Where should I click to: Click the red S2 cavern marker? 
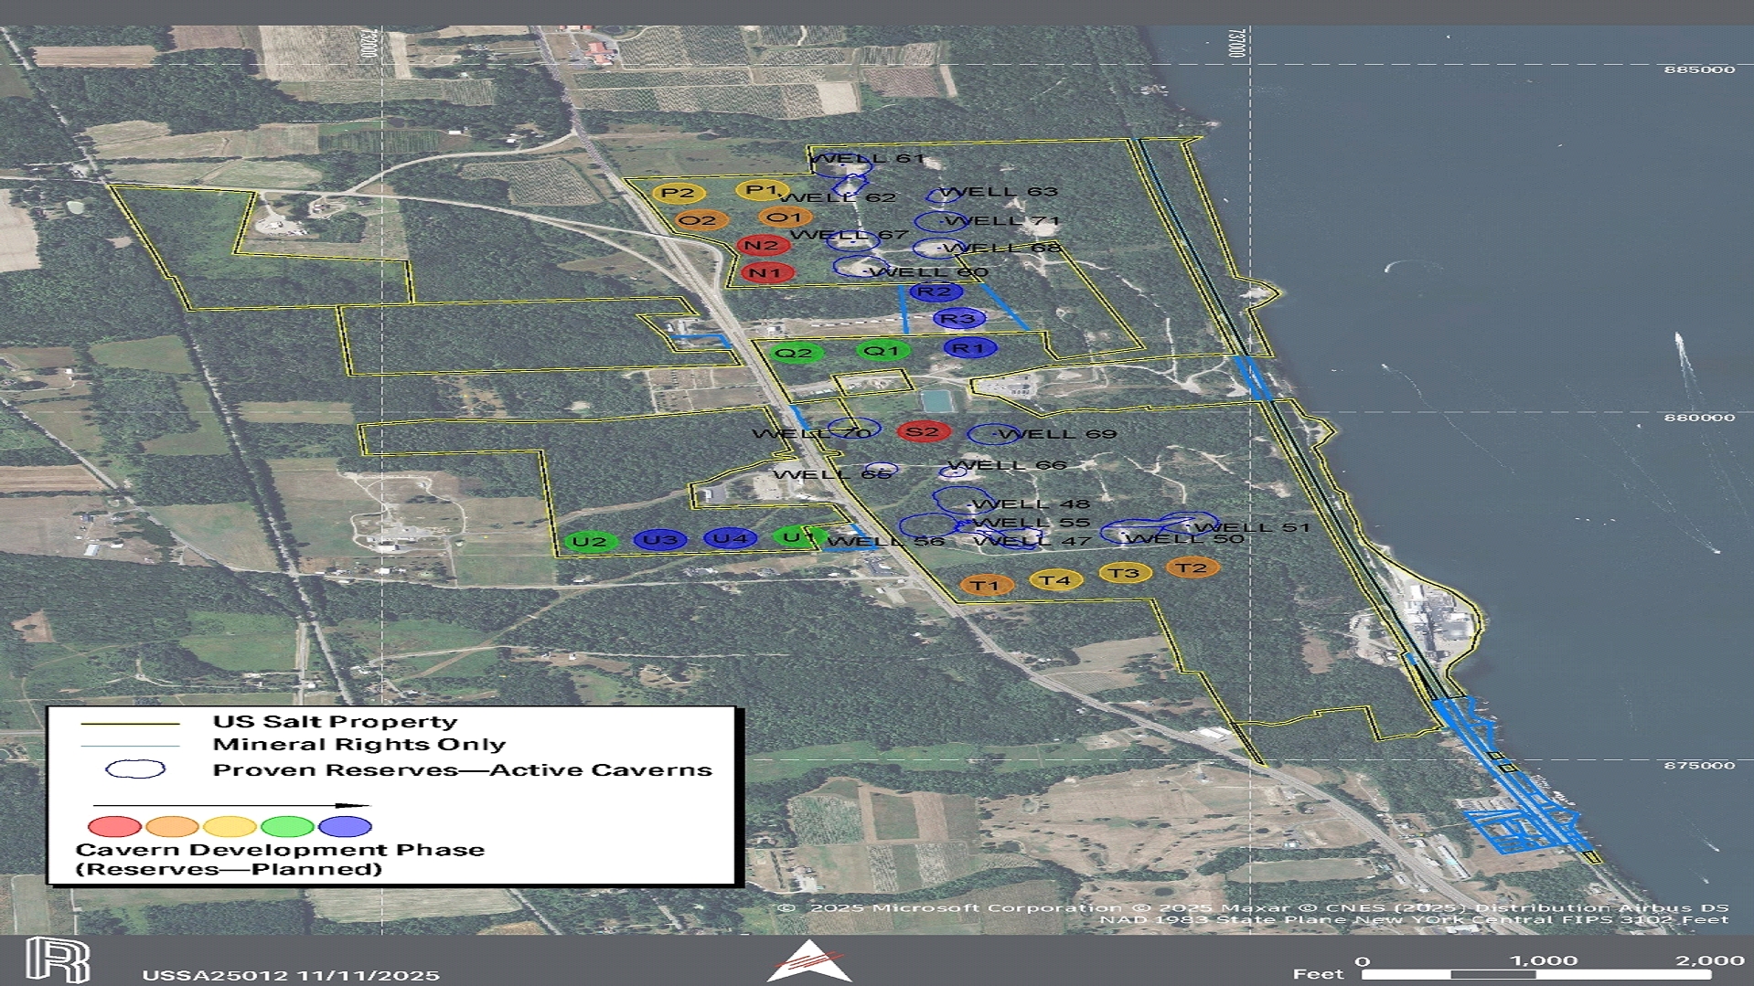(923, 432)
